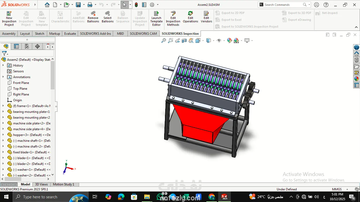Click the Rebuild traffic light icon

click(x=136, y=5)
